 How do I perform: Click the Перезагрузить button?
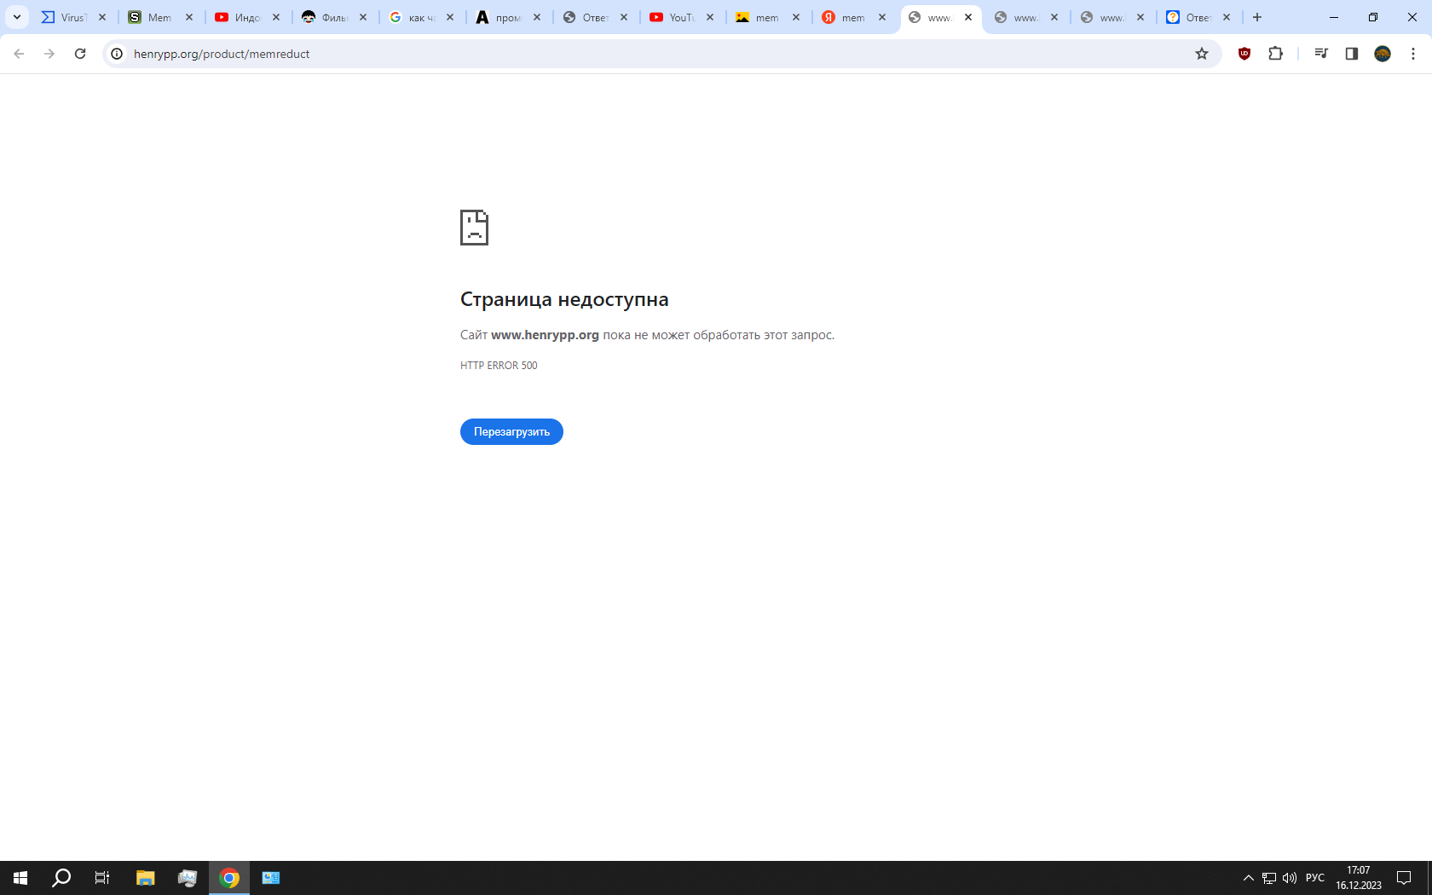pyautogui.click(x=511, y=432)
